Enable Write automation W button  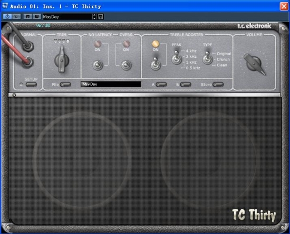pos(37,17)
